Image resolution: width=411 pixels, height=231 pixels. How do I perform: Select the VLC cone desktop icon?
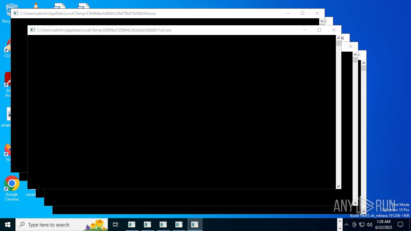pyautogui.click(x=36, y=5)
